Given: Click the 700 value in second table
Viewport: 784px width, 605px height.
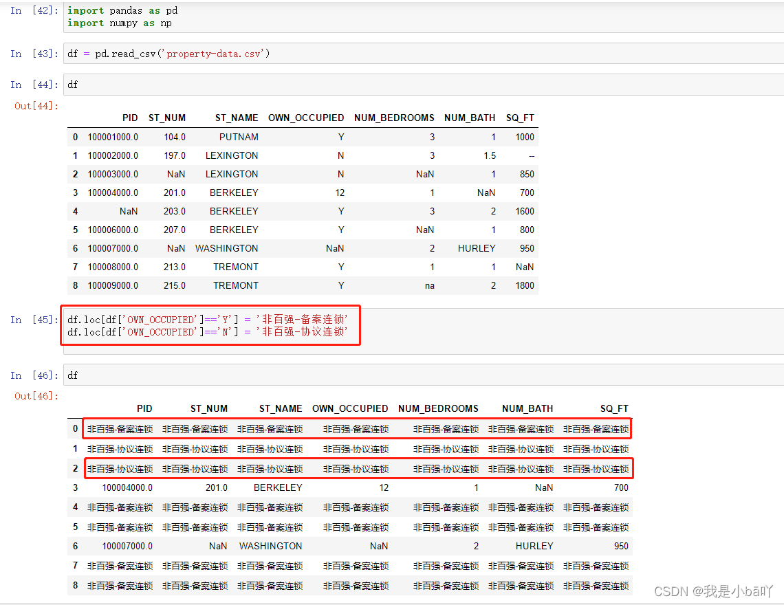Looking at the screenshot, I should pyautogui.click(x=621, y=487).
